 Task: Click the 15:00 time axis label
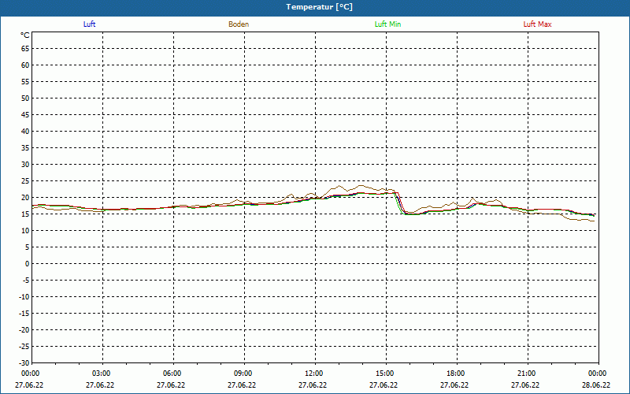pos(385,374)
